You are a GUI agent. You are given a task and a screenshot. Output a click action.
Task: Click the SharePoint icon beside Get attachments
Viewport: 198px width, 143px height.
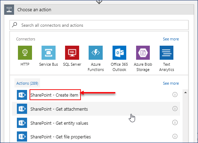pos(22,109)
